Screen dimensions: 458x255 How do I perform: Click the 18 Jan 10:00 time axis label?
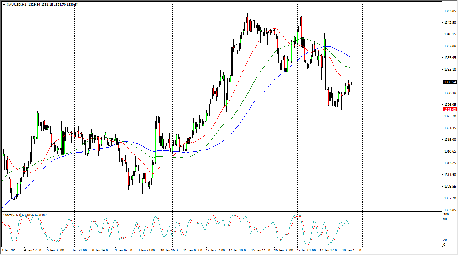point(351,250)
